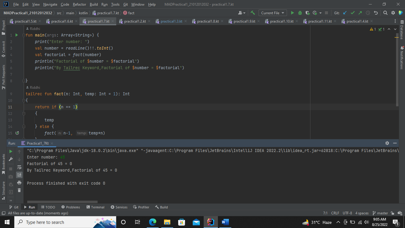Open IDE Settings via the gear icon
405x228 pixels.
tap(393, 13)
